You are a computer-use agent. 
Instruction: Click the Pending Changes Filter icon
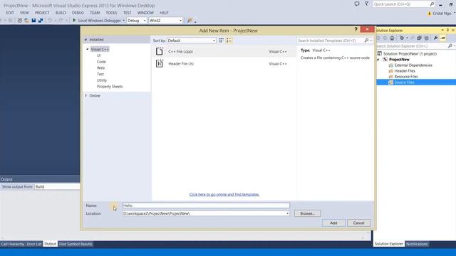(402, 38)
